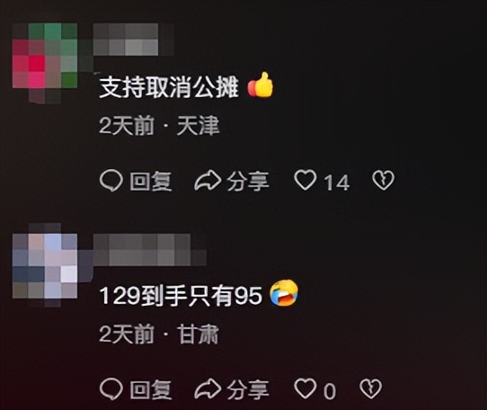Image resolution: width=487 pixels, height=410 pixels.
Task: Open the blurred username above 支持取消公摊
Action: point(133,40)
